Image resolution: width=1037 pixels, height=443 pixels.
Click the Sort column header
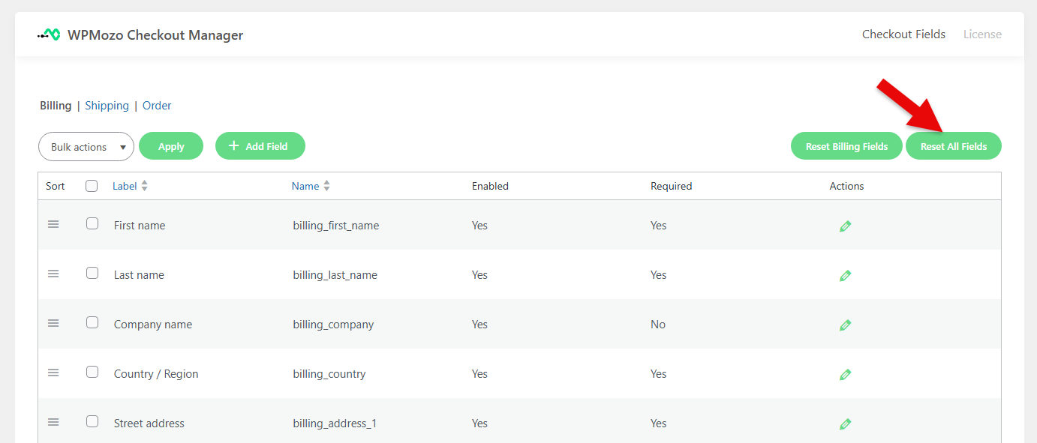coord(56,186)
